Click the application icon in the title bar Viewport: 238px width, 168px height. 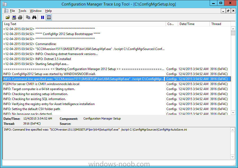coord(5,4)
